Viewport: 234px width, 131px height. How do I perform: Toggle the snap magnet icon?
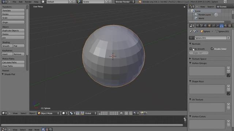click(x=131, y=113)
